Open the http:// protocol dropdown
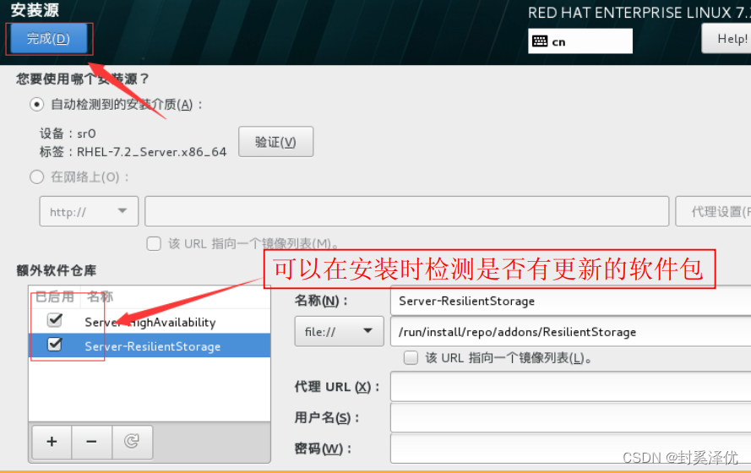Screen dimensions: 751x473 89,211
